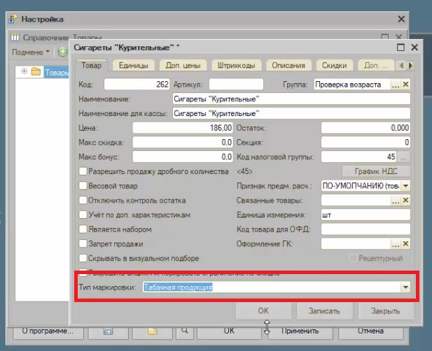Click the Группа field with Проверка возраста
Image resolution: width=432 pixels, height=351 pixels.
point(352,85)
